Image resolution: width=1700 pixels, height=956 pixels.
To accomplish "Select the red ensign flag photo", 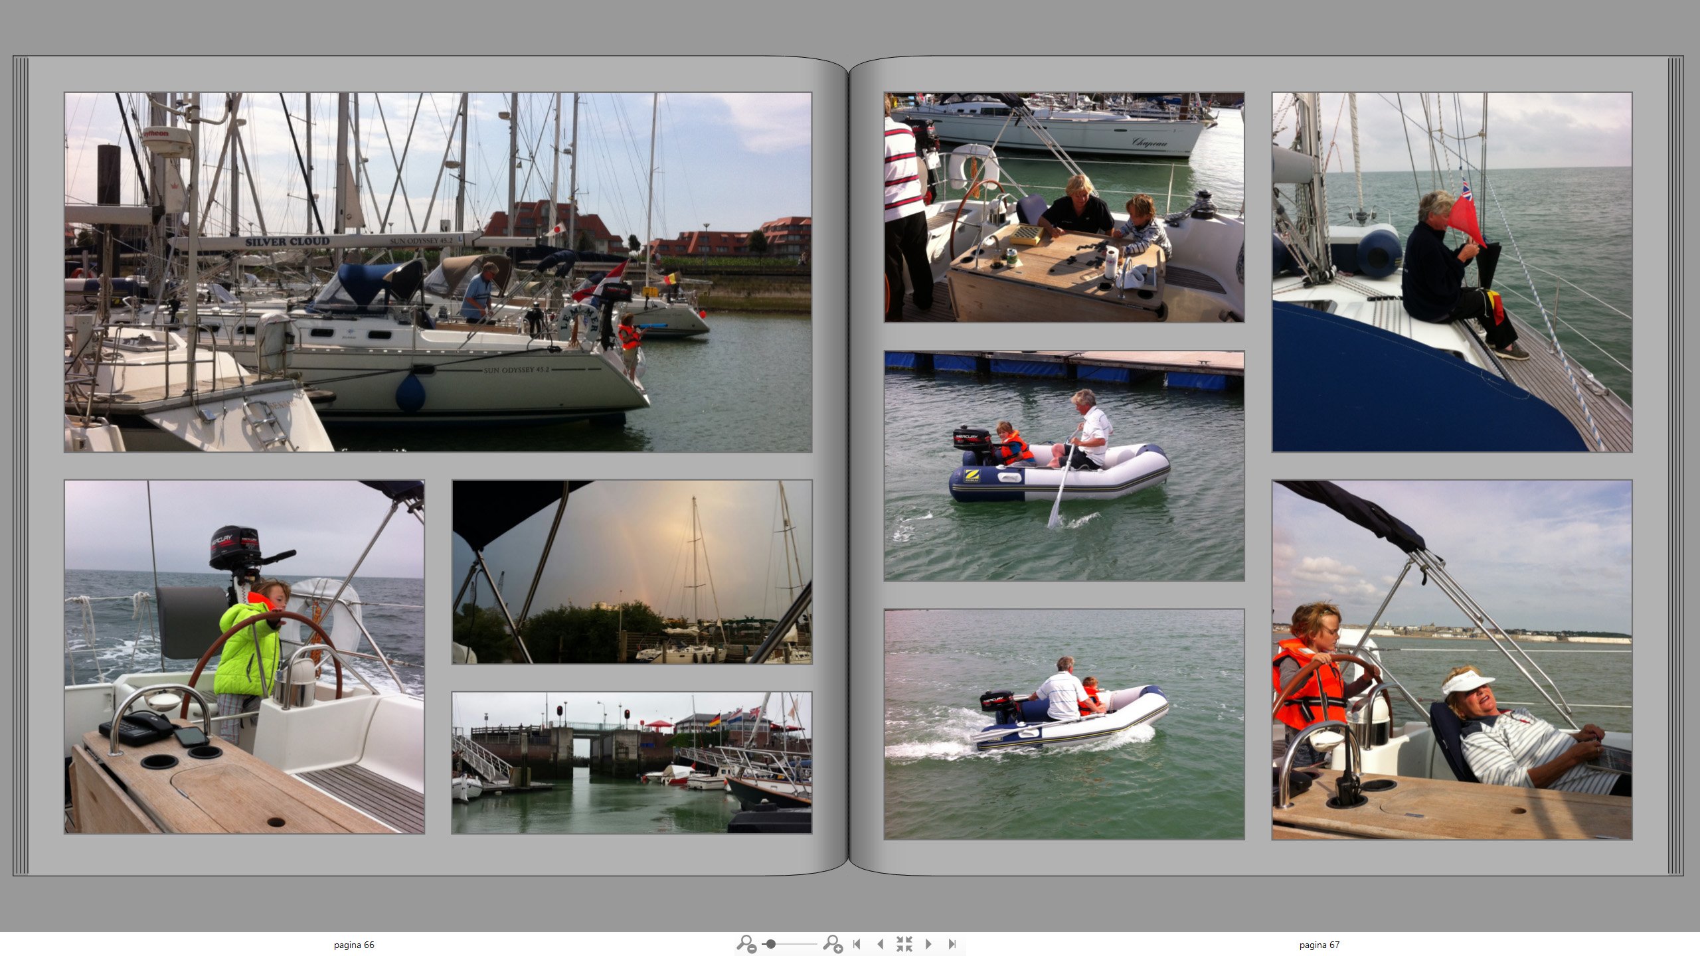I will click(x=1452, y=272).
